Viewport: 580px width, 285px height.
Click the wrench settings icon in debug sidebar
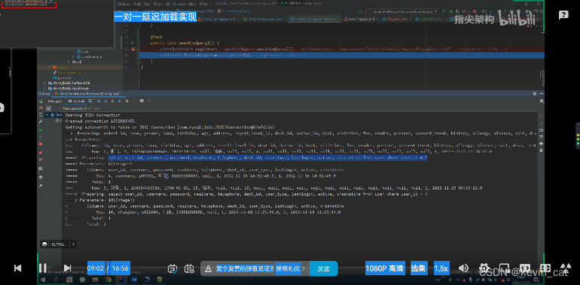pyautogui.click(x=41, y=122)
